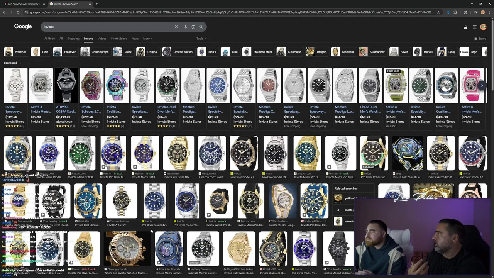Switch to the News tab
The width and height of the screenshot is (494, 278).
(x=135, y=39)
